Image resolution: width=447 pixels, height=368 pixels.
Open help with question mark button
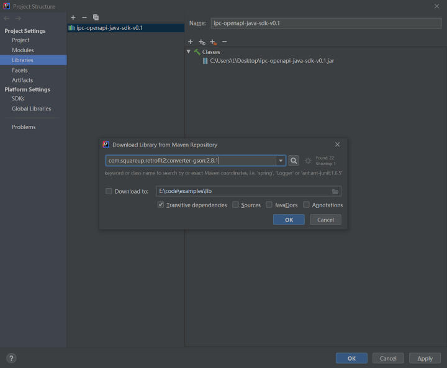tap(11, 358)
